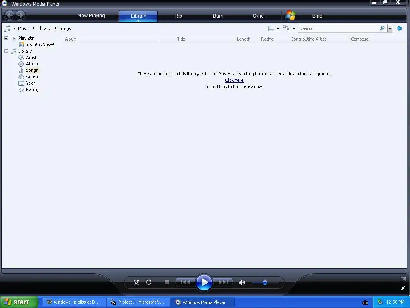Open Layout options dropdown arrow

tap(278, 28)
